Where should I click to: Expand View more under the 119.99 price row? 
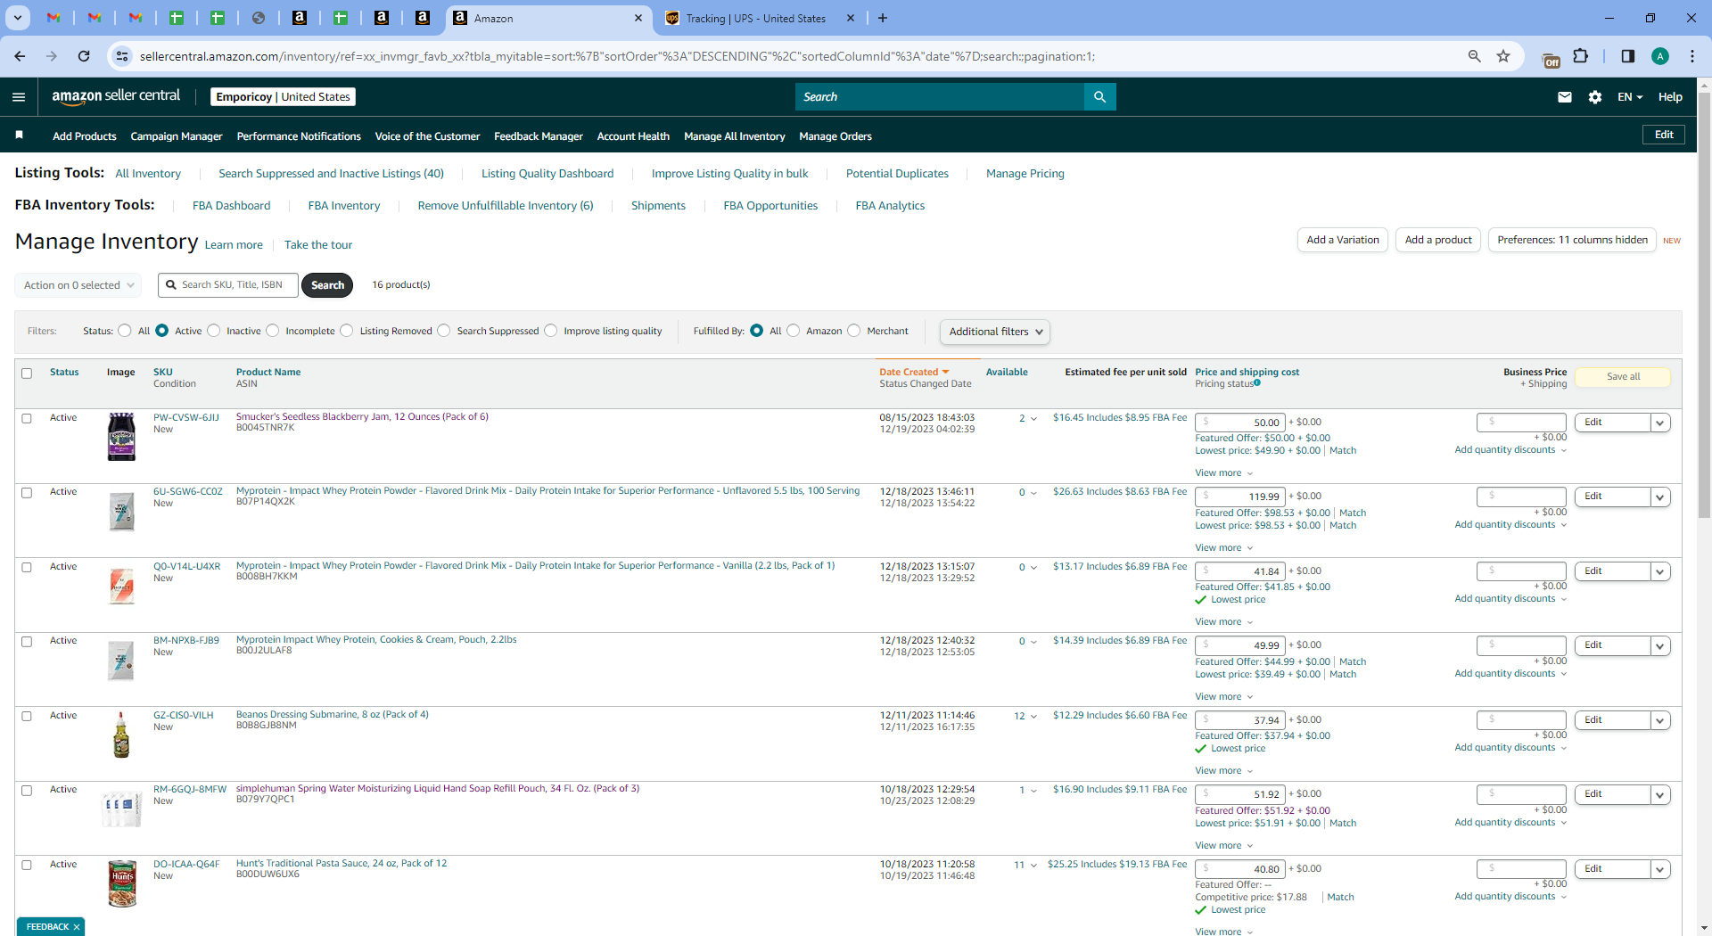[1224, 547]
